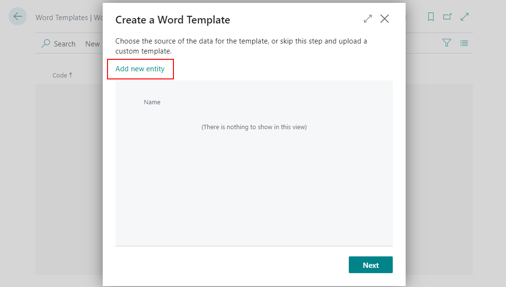
Task: Open the filter pane with the funnel icon
Action: click(x=446, y=43)
